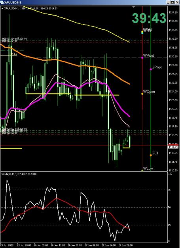The height and width of the screenshot is (248, 180).
Task: Select the WOpen yellow marker dot
Action: [x=142, y=94]
